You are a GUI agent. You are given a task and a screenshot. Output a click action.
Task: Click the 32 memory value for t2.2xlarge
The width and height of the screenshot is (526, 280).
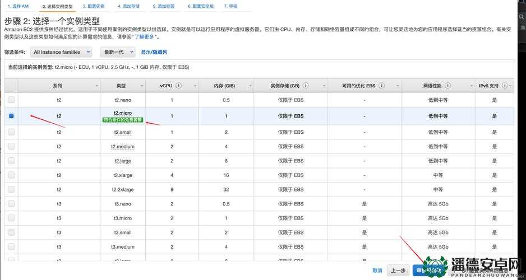point(226,189)
